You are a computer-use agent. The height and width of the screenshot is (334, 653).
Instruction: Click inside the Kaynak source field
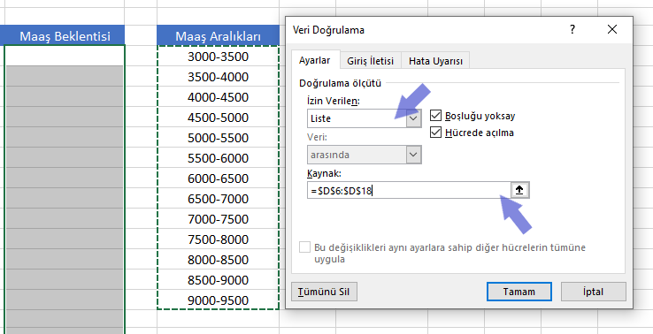(x=409, y=191)
